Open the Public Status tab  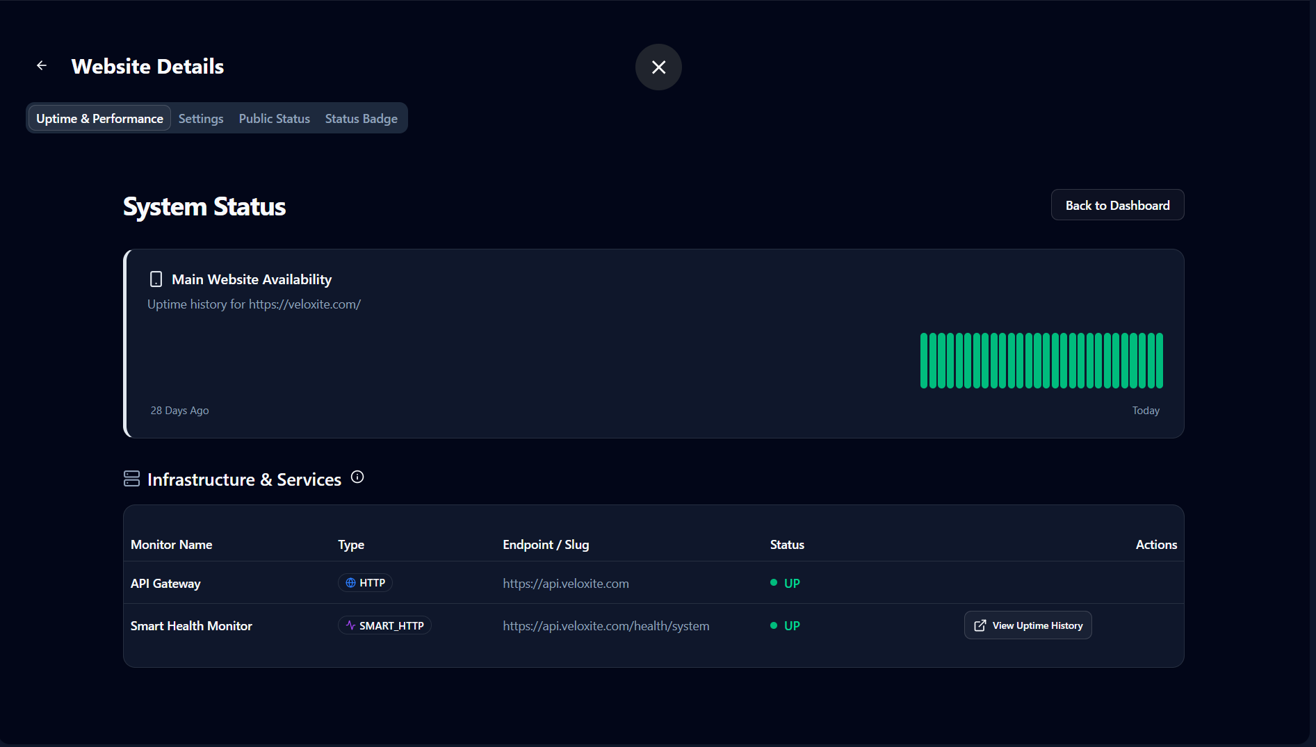tap(275, 118)
